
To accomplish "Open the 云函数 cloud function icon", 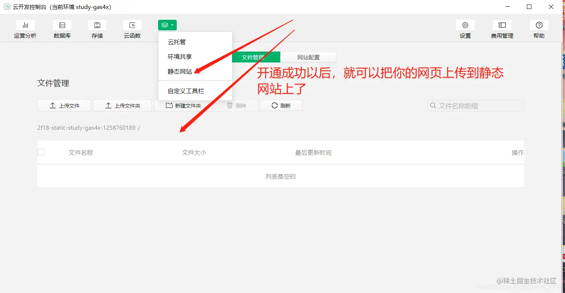I will (132, 25).
